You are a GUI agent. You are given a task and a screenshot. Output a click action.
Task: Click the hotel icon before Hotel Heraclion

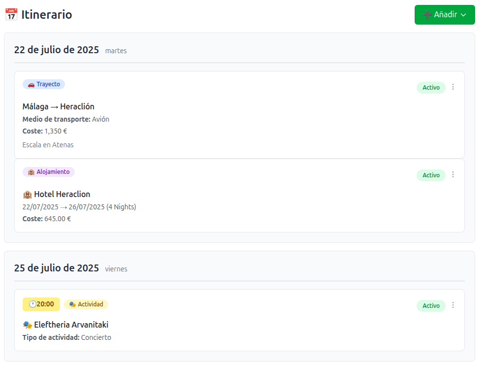click(27, 194)
